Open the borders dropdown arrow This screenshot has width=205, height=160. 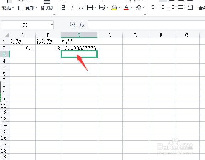coord(95,8)
